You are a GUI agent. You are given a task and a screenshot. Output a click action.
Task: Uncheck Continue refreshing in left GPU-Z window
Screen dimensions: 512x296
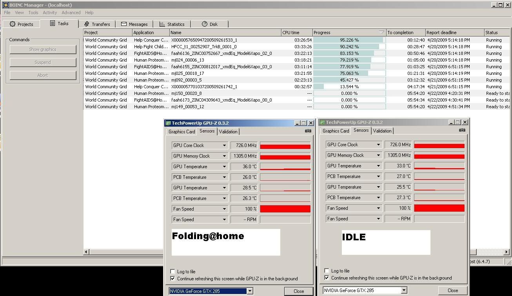173,279
